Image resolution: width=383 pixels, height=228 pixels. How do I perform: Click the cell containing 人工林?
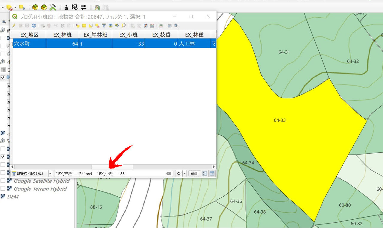click(194, 44)
